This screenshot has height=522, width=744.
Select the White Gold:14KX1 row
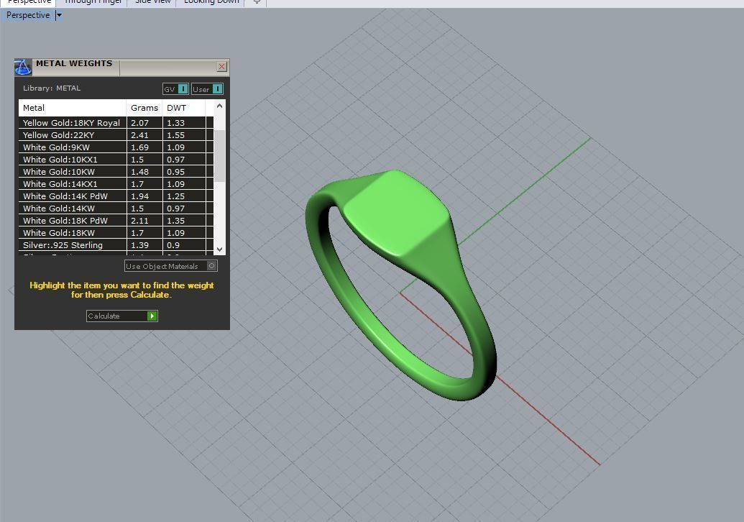point(116,184)
